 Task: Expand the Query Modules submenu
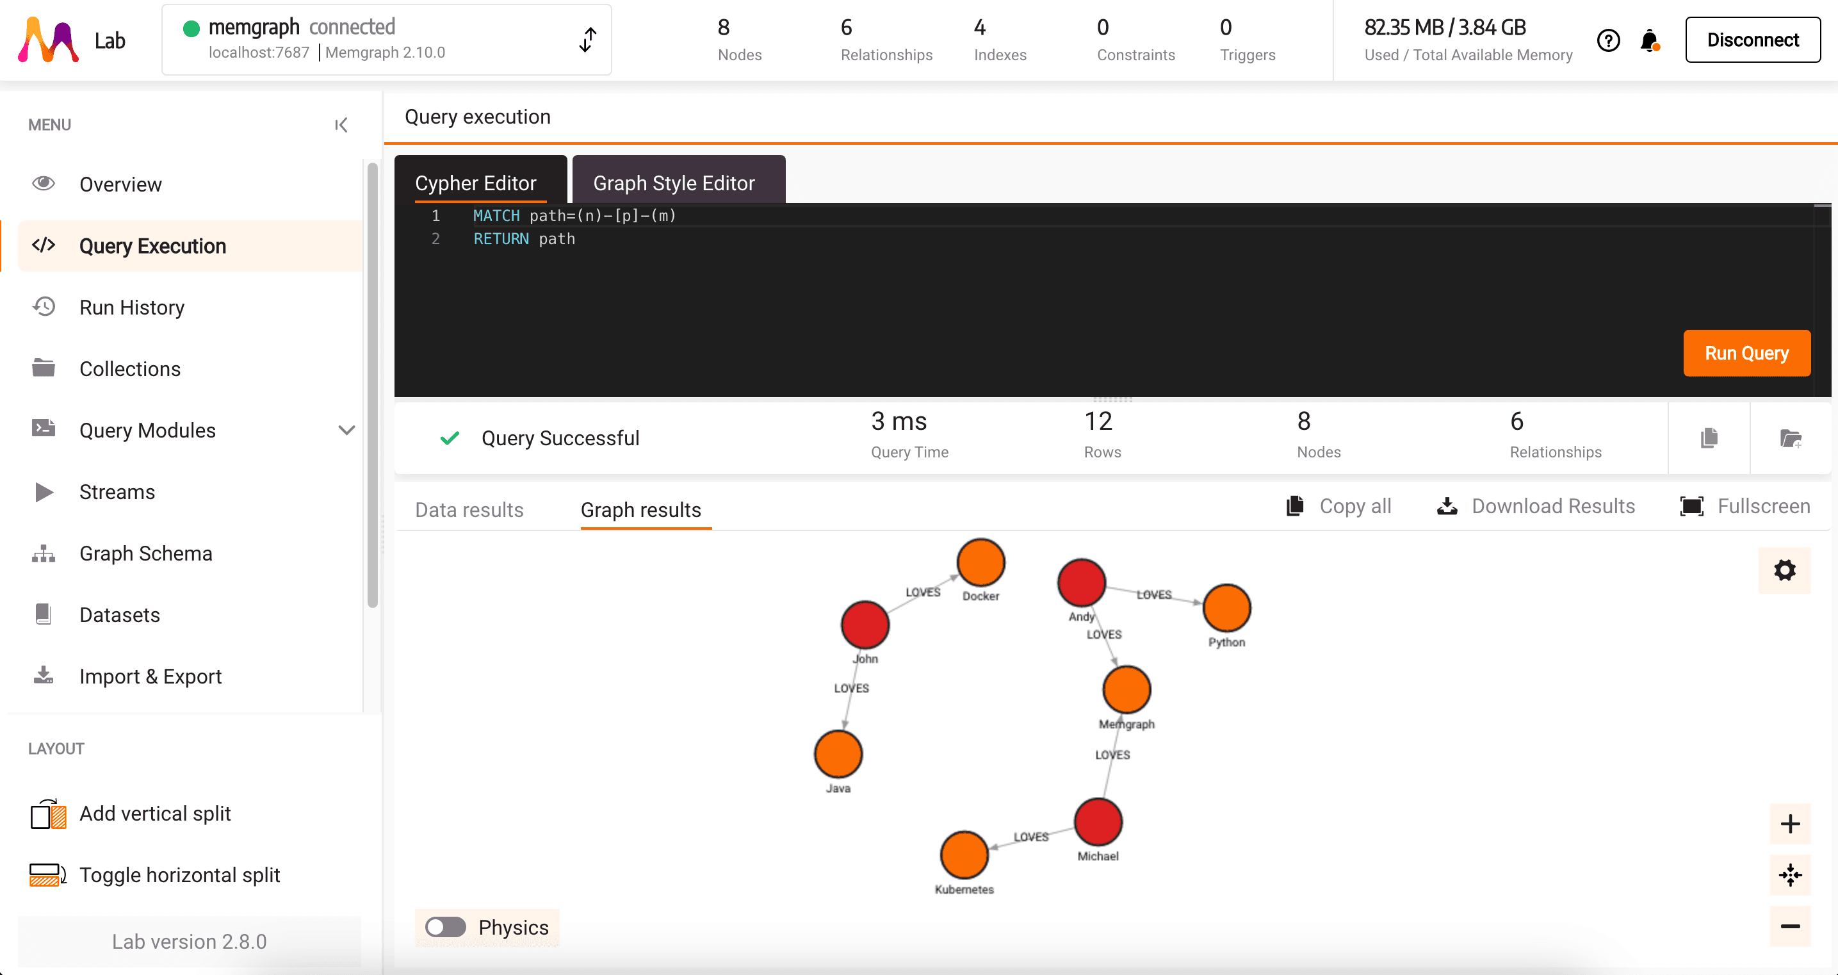346,430
